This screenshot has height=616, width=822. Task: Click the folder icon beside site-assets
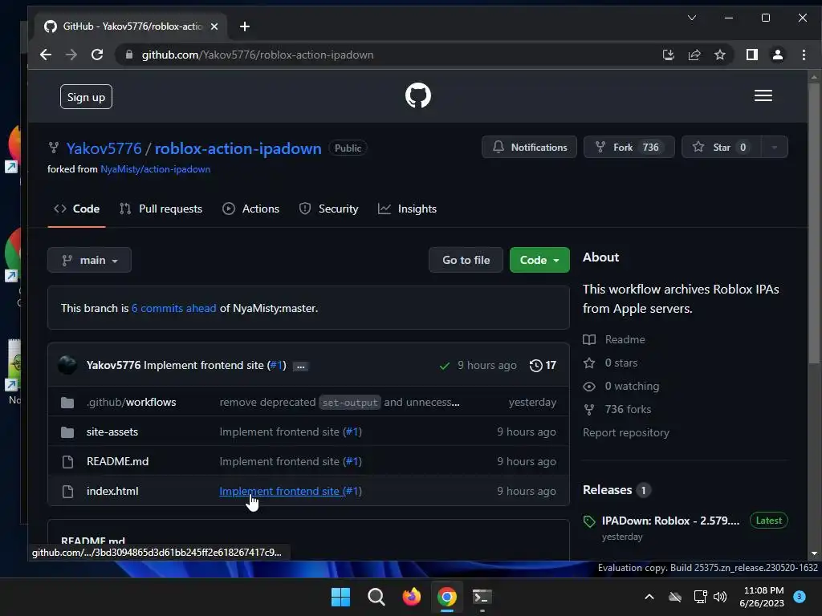click(x=67, y=432)
